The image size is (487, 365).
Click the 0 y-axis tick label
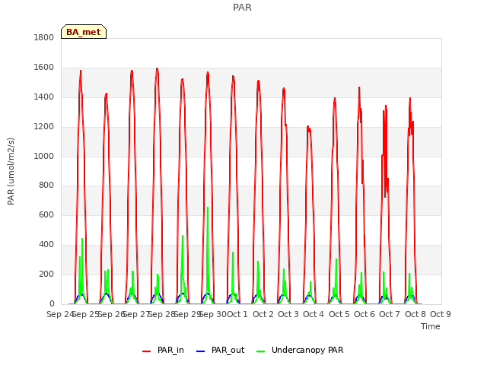tap(52, 304)
